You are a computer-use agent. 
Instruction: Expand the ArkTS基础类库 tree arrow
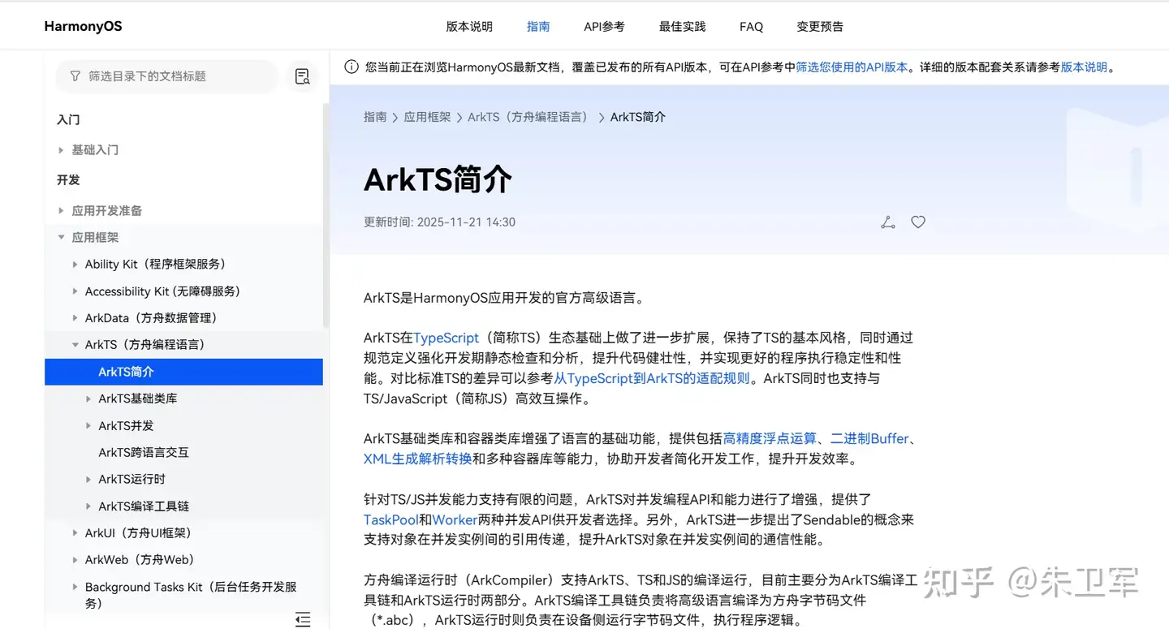coord(88,399)
